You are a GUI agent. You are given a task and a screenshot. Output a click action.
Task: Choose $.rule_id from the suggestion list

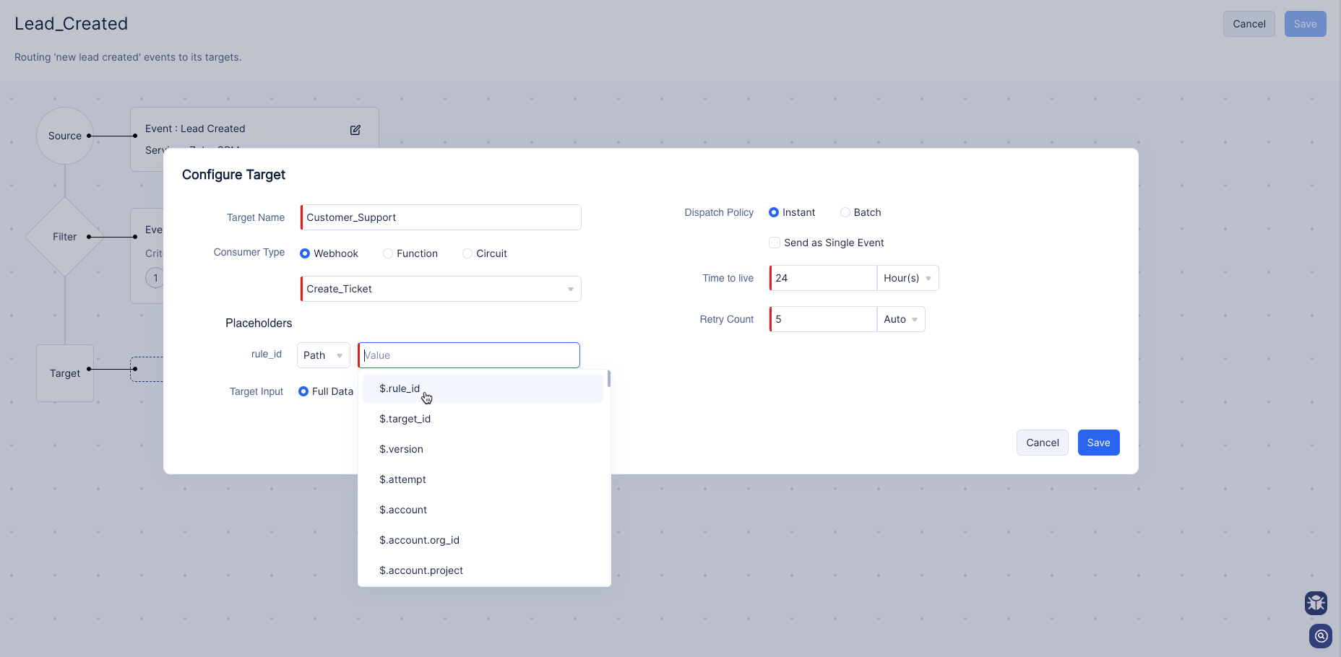pyautogui.click(x=400, y=388)
